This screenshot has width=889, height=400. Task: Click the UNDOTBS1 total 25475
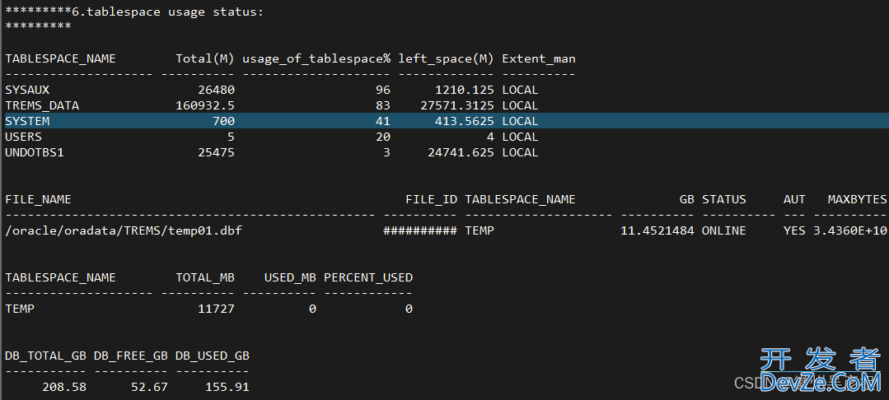pyautogui.click(x=216, y=152)
